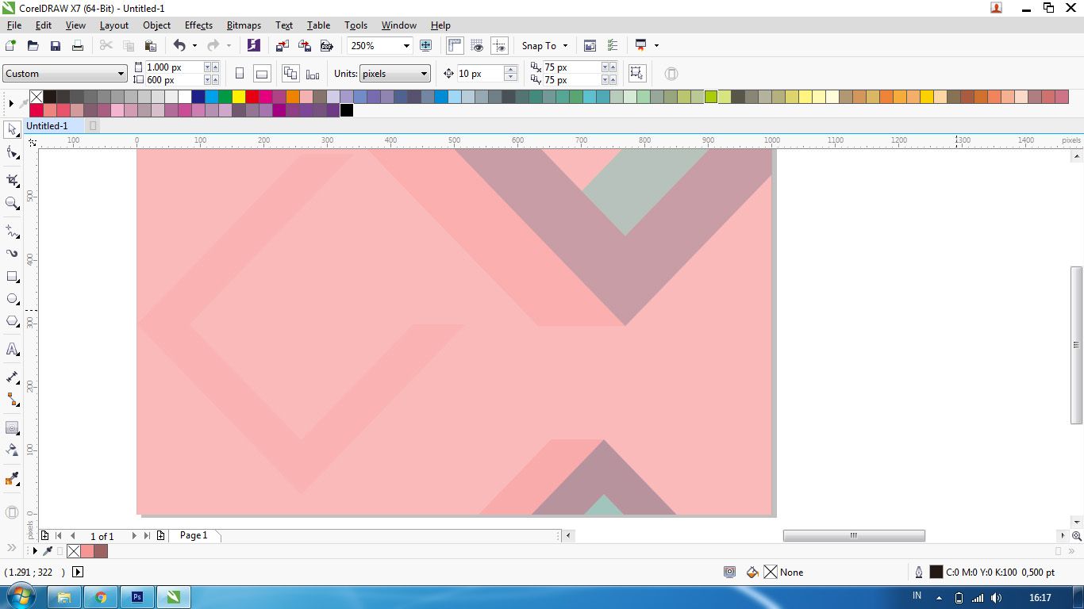
Task: Open the File menu
Action: tap(14, 25)
